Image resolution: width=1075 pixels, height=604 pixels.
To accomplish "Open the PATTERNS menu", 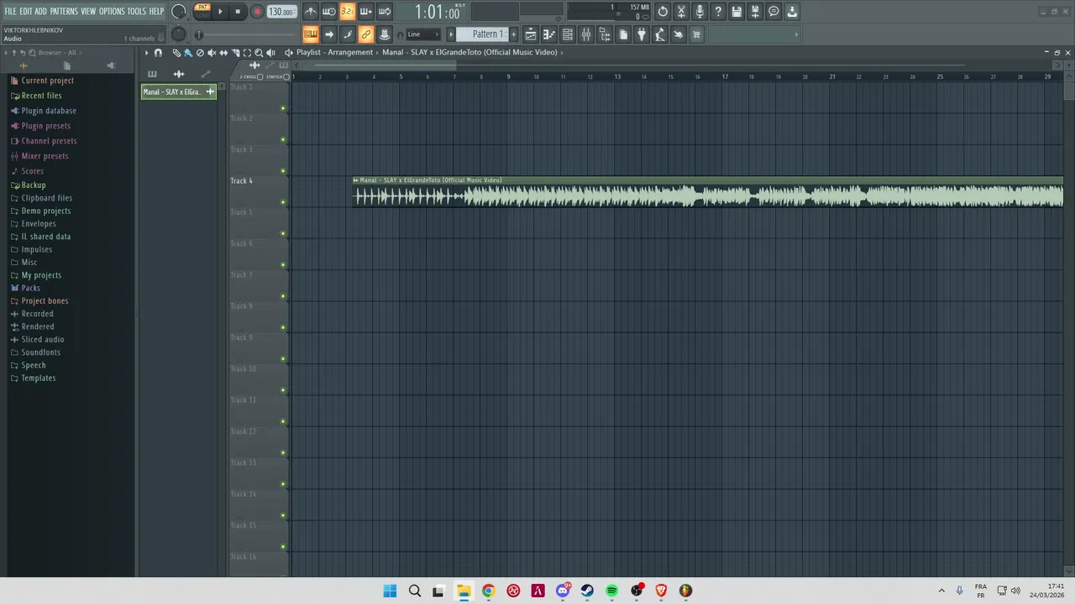I will point(64,12).
